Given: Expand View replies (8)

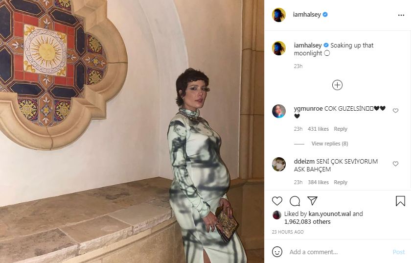Looking at the screenshot, I should (x=330, y=143).
